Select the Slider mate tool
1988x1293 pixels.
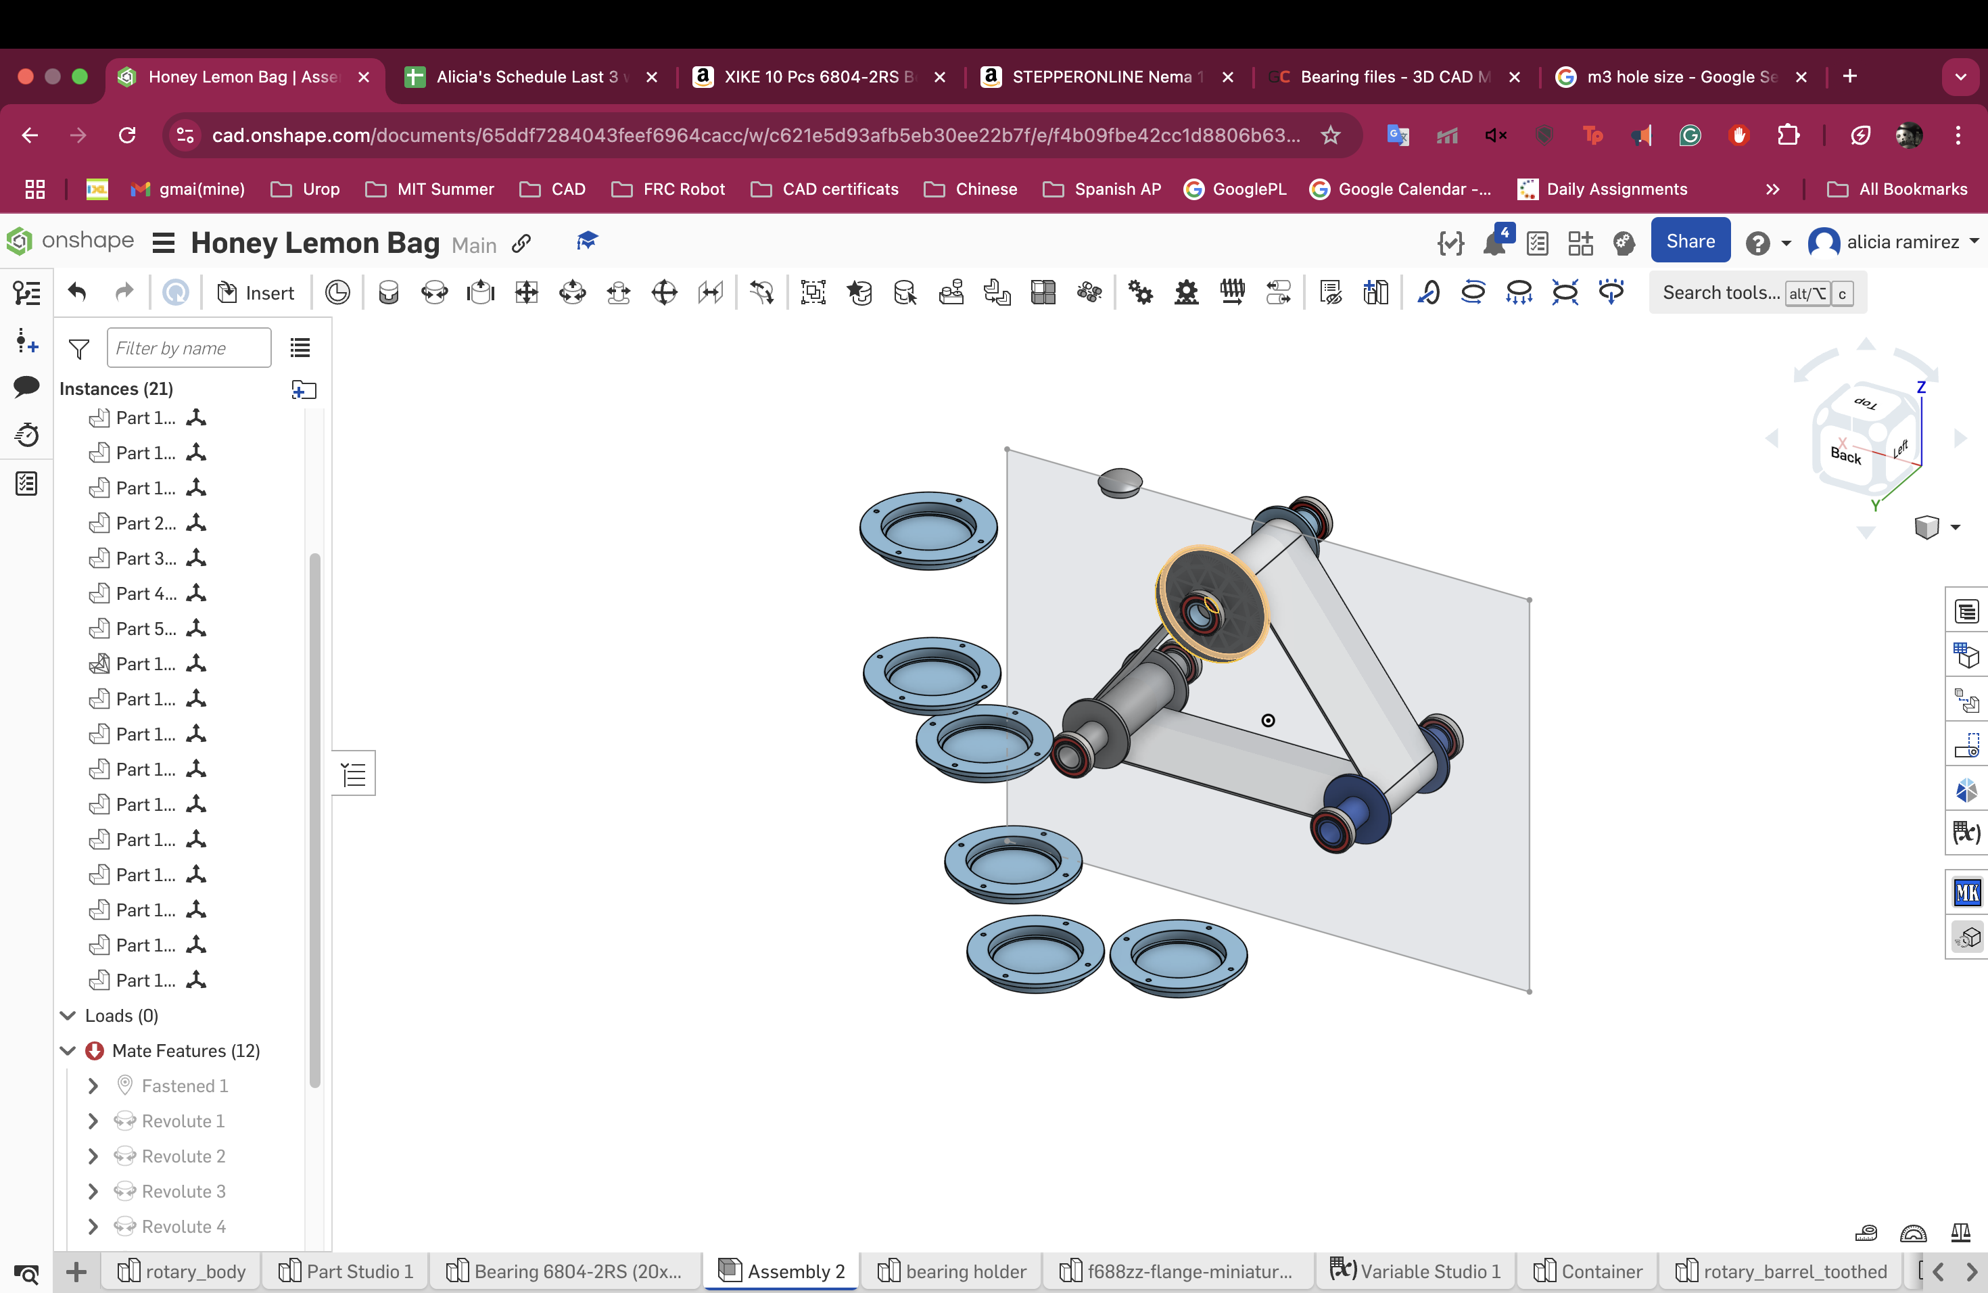tap(481, 292)
